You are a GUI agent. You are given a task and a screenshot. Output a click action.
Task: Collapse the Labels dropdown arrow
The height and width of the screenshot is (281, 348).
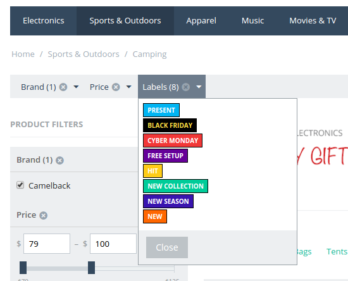(199, 87)
